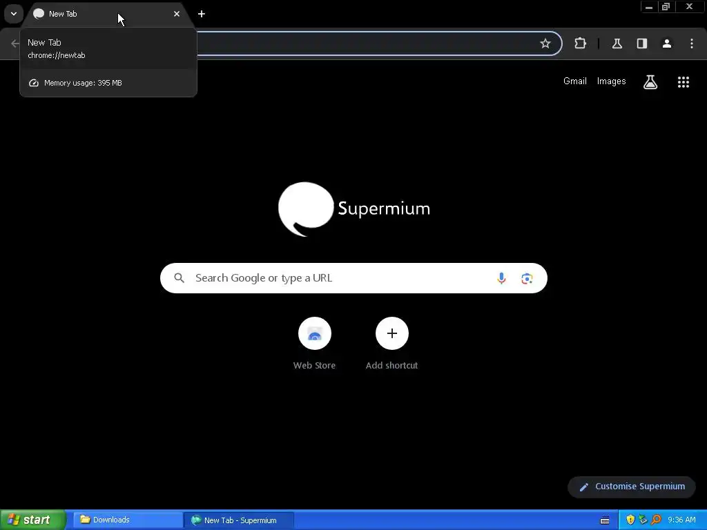Open the network connection tray icon
707x530 pixels.
click(x=643, y=520)
